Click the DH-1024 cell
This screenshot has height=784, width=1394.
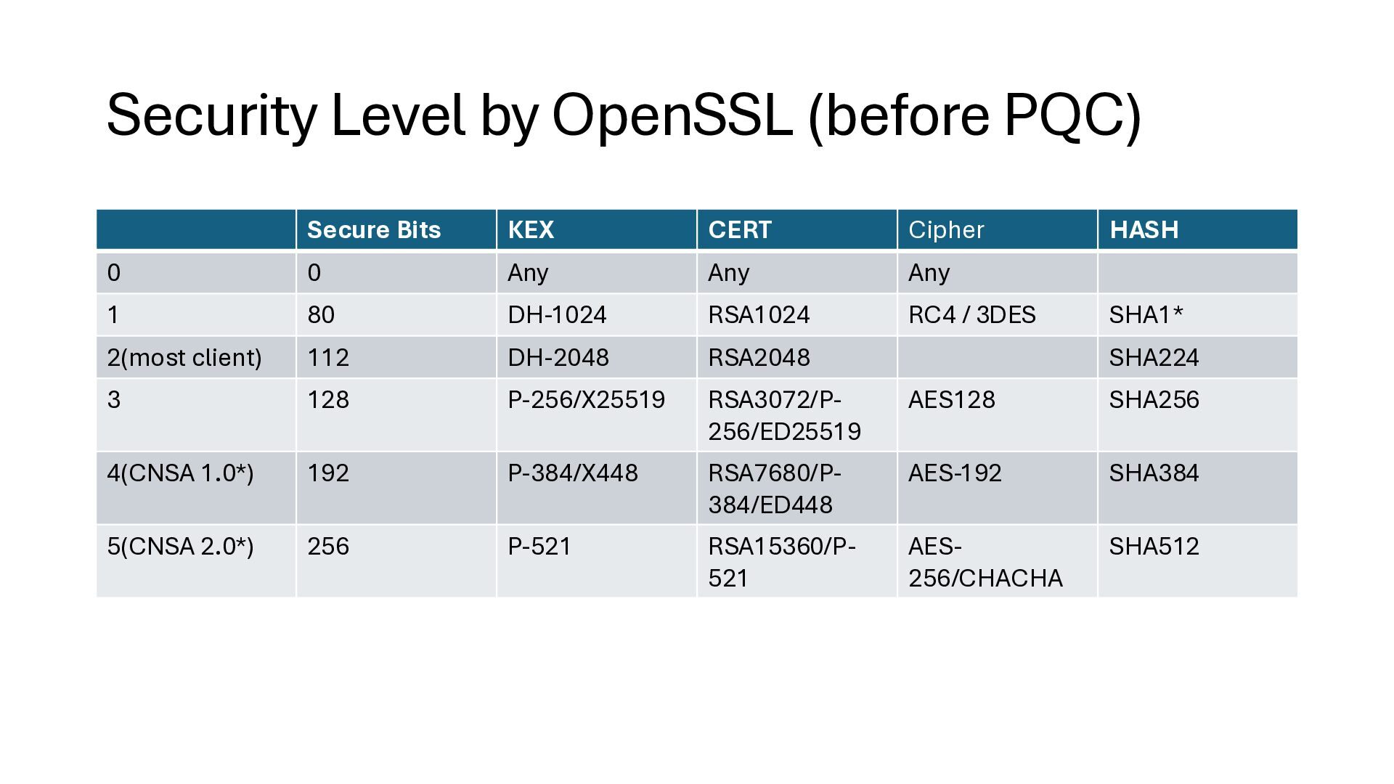pyautogui.click(x=557, y=315)
